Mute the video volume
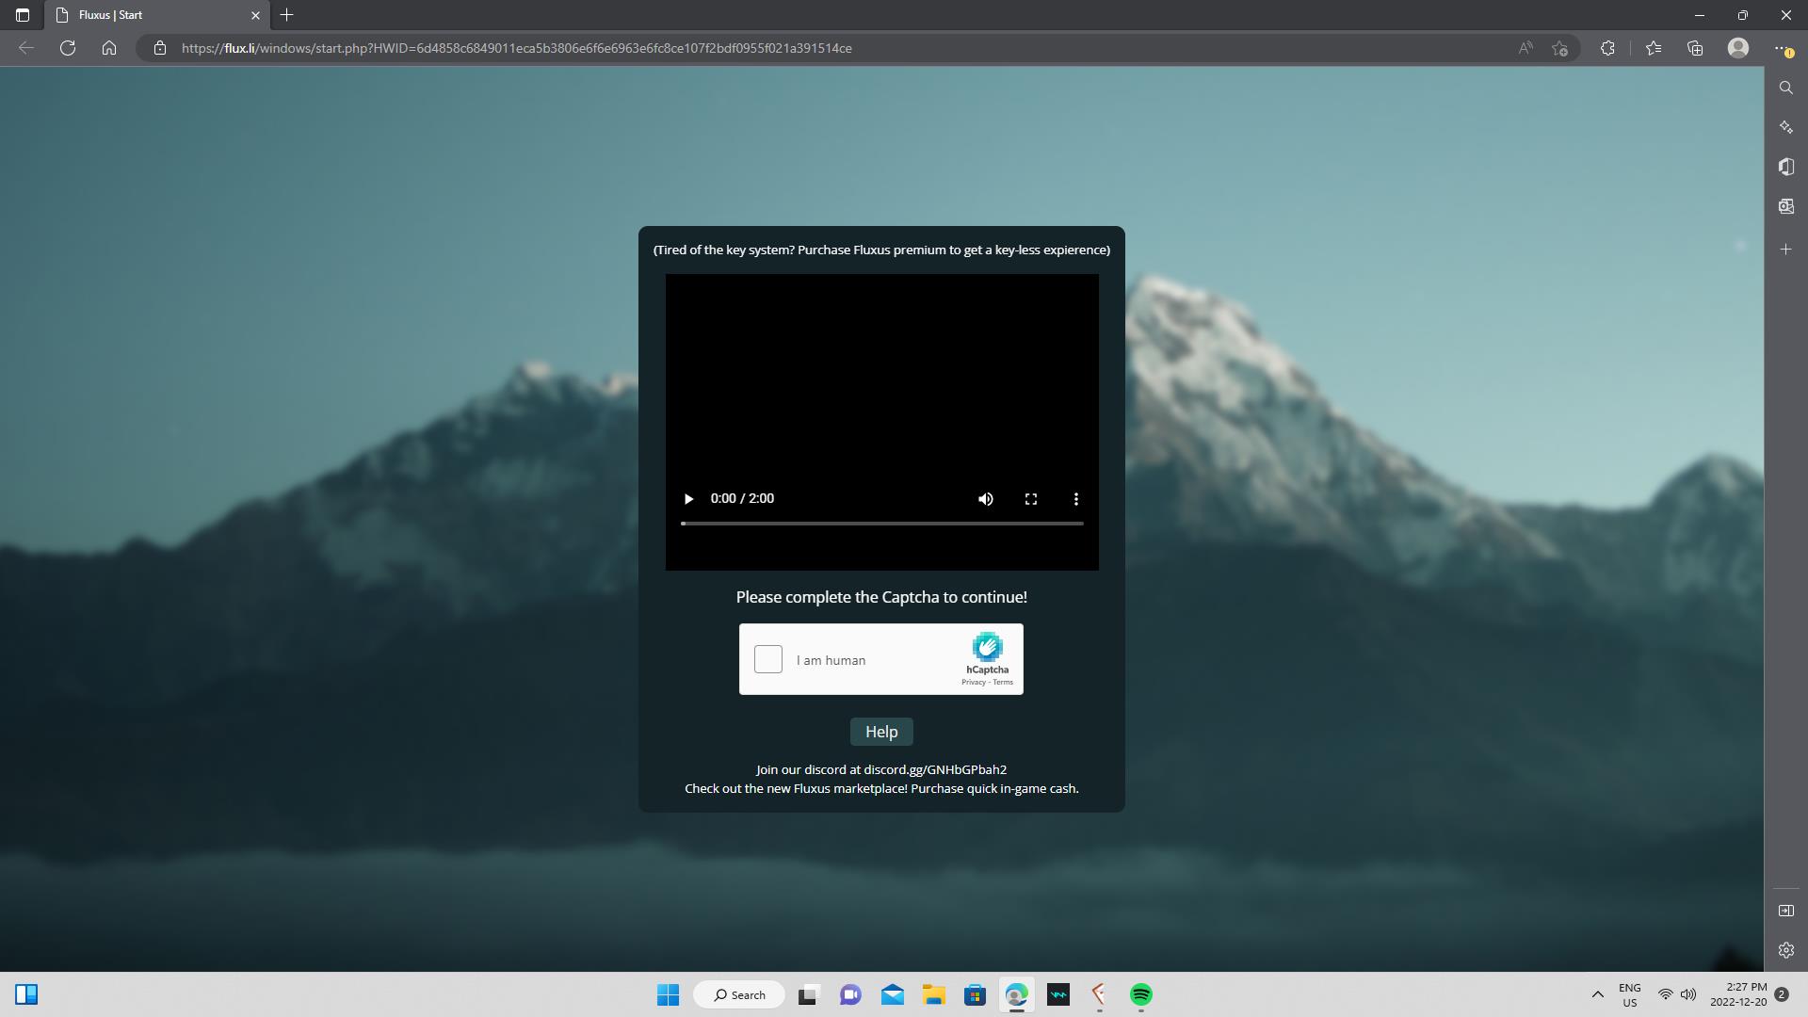Viewport: 1808px width, 1017px height. [x=985, y=499]
